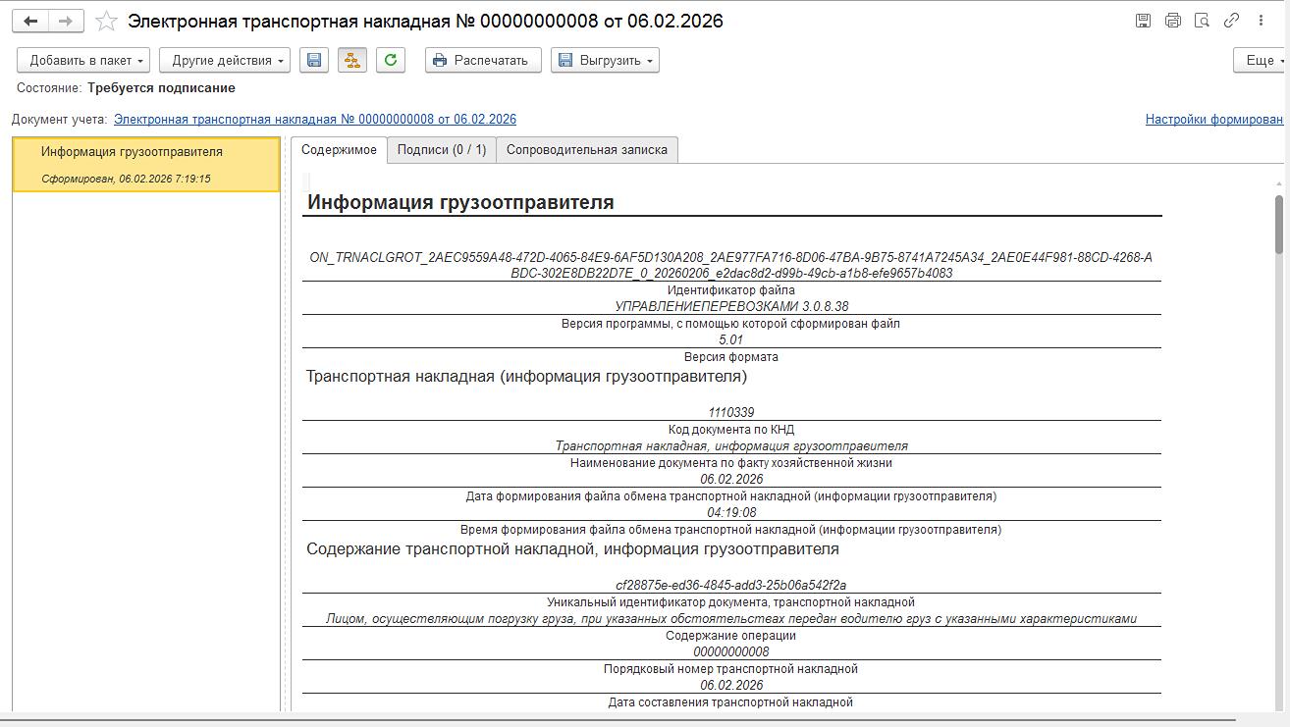
Task: Click the forward navigation arrow
Action: [66, 21]
